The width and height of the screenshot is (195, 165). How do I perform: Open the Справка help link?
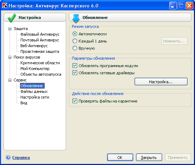tap(21, 157)
